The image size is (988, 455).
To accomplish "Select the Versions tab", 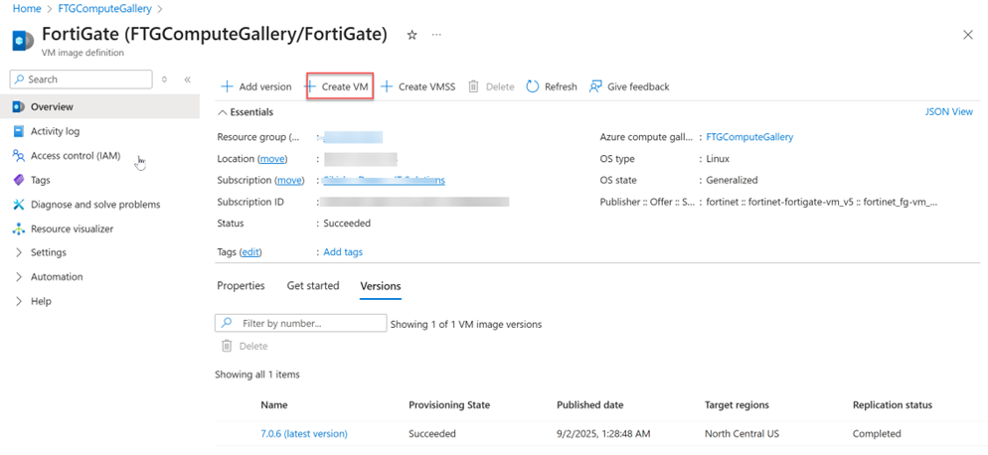I will [381, 286].
